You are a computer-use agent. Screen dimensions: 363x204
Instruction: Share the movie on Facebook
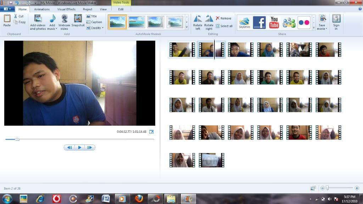pyautogui.click(x=259, y=22)
